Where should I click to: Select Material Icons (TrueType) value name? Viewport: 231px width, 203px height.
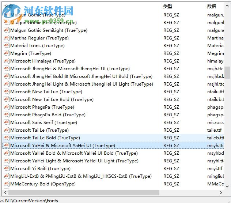tap(37, 46)
